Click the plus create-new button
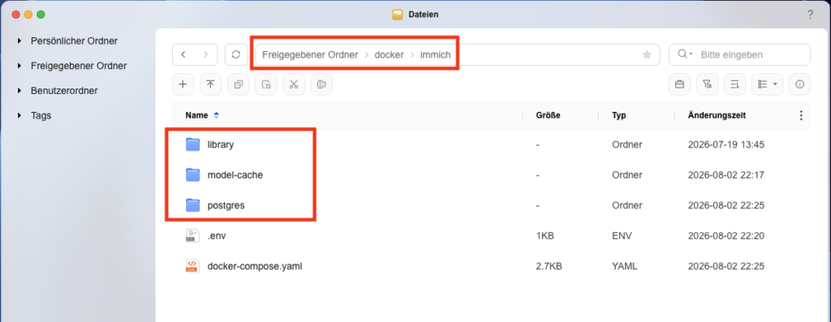Image resolution: width=831 pixels, height=322 pixels. point(183,84)
